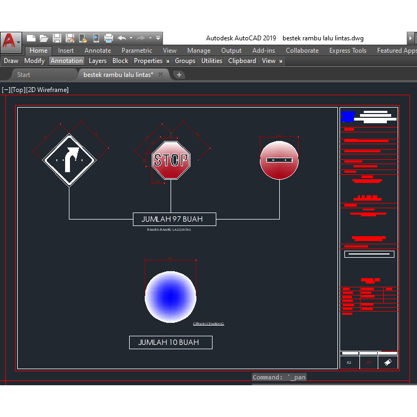Image resolution: width=417 pixels, height=417 pixels.
Task: Click the north arrow symbol in title block
Action: 388,362
